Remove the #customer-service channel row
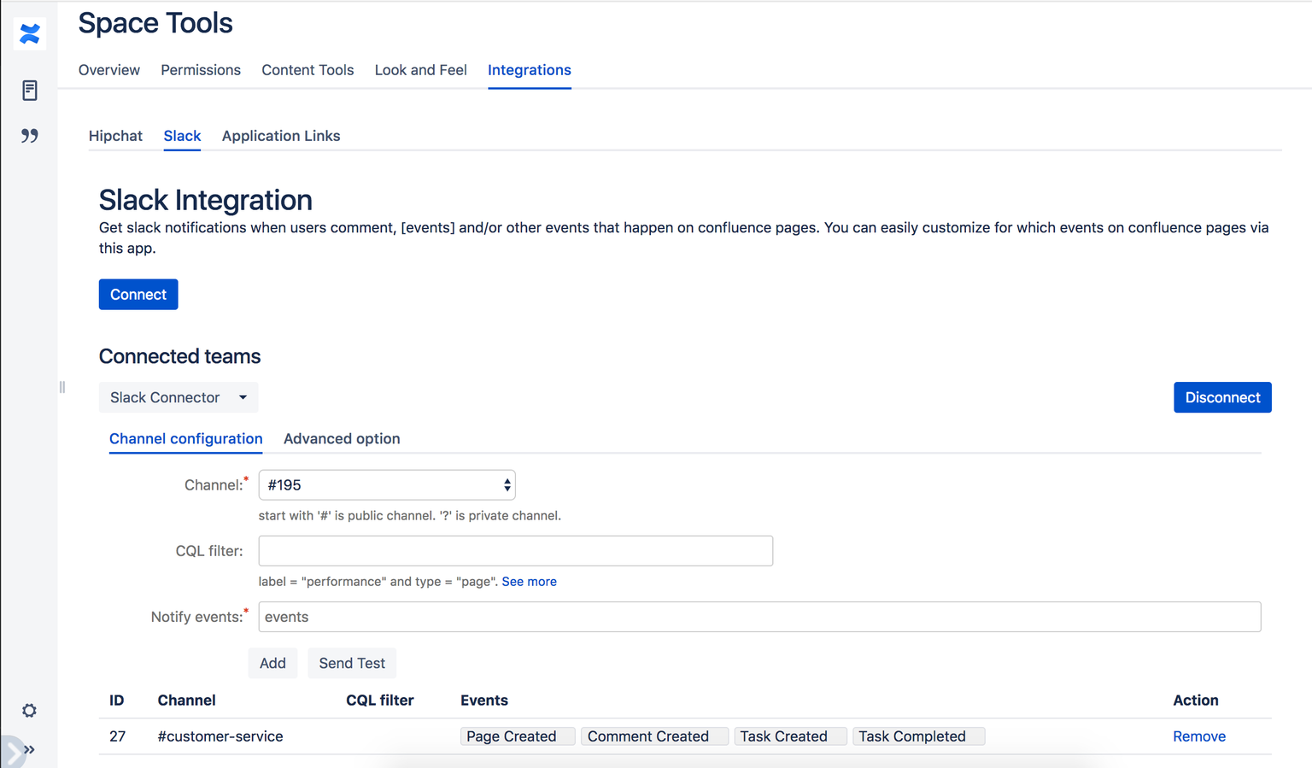The image size is (1312, 768). 1199,736
